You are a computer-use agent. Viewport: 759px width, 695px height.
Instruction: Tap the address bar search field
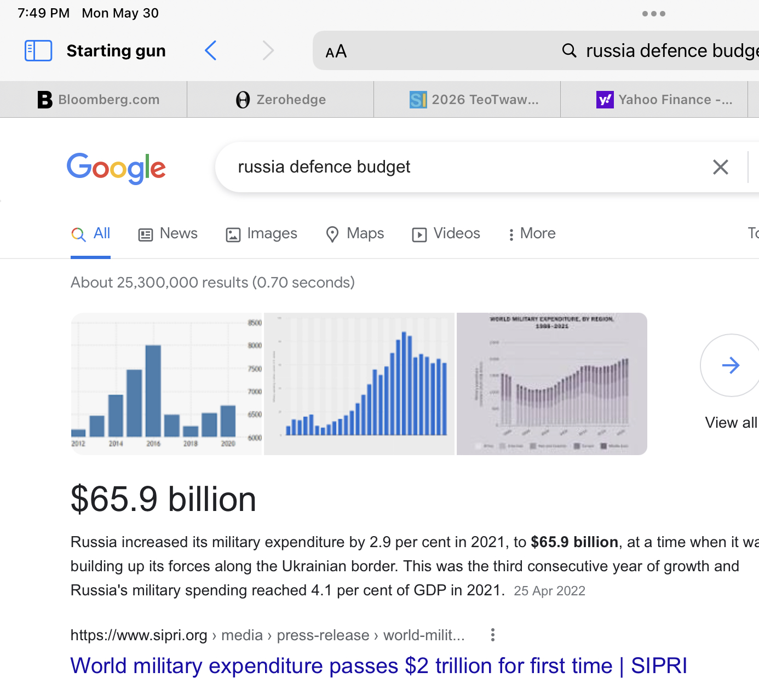tap(657, 51)
